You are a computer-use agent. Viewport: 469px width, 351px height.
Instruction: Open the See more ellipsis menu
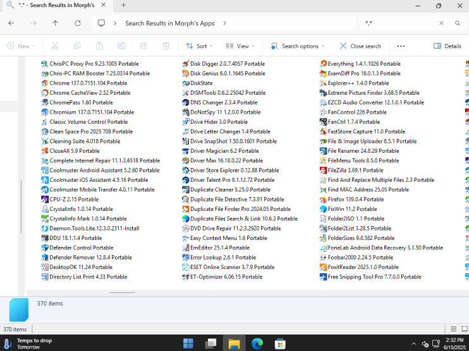[401, 46]
